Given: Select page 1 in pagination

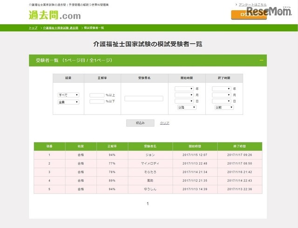Looking at the screenshot, I should [x=148, y=204].
